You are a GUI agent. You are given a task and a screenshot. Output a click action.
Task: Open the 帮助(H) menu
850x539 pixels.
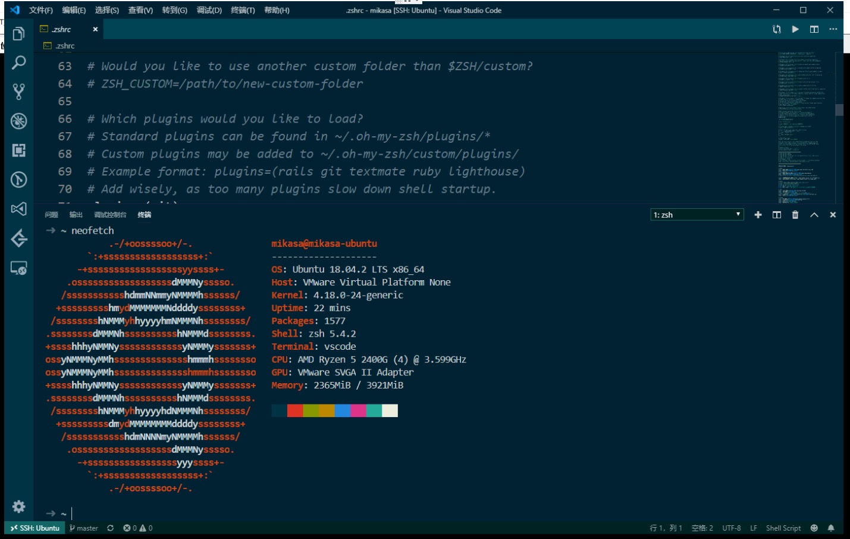point(277,10)
